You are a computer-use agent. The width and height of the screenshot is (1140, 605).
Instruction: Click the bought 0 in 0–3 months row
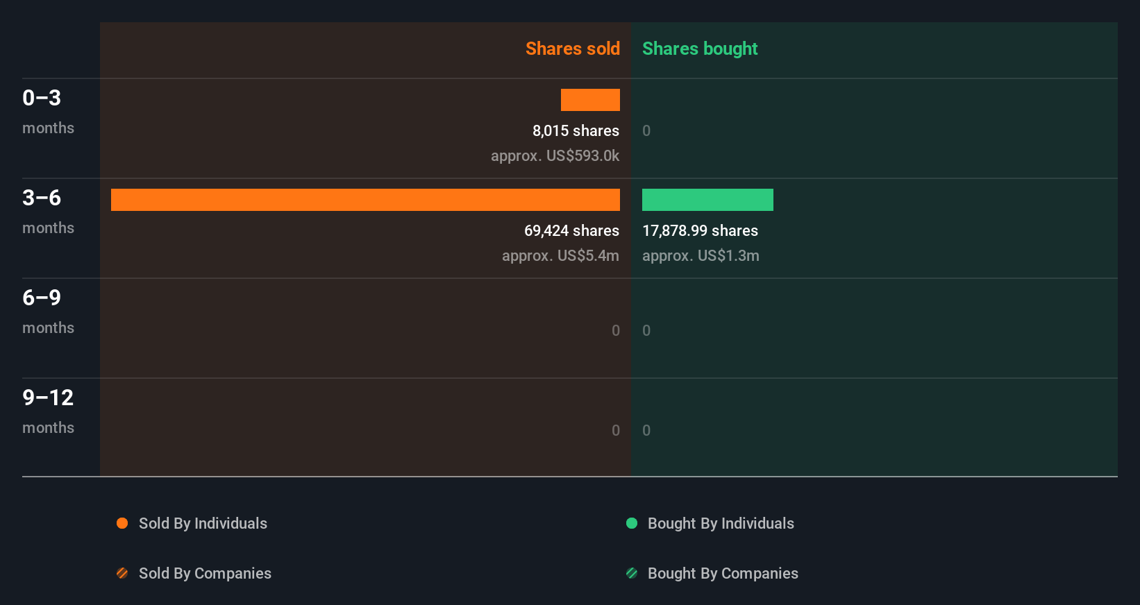click(646, 130)
